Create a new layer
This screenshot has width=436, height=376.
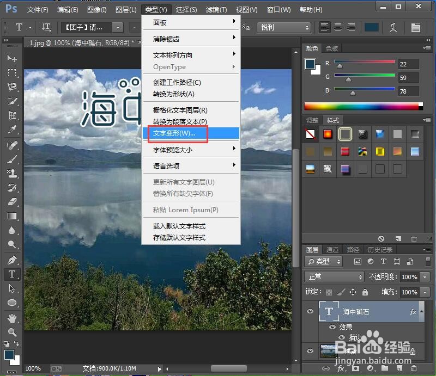coord(398,369)
